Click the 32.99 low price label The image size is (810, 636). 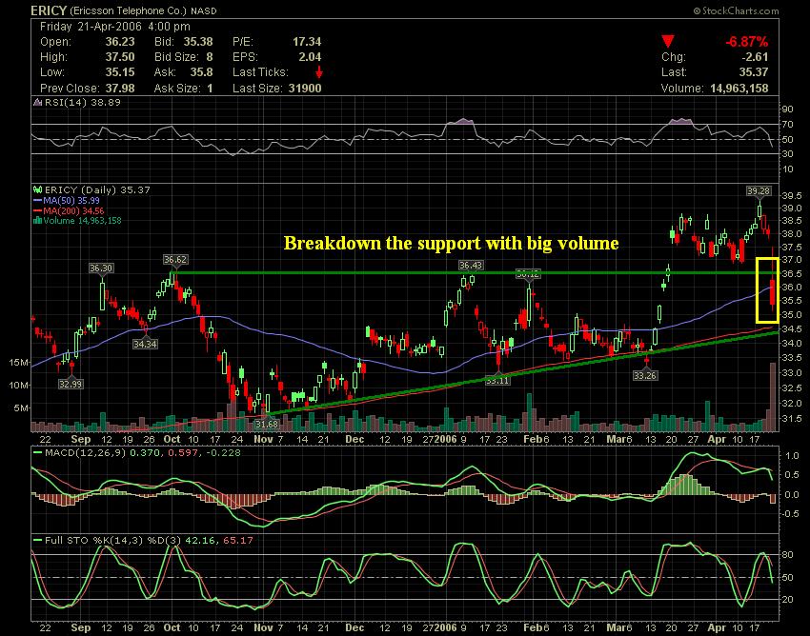click(x=71, y=384)
